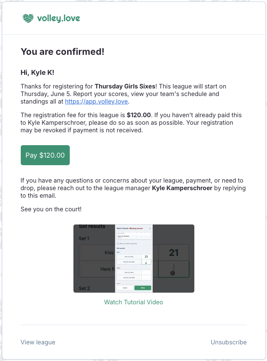Open the tutorial video thumbnail

pos(133,259)
